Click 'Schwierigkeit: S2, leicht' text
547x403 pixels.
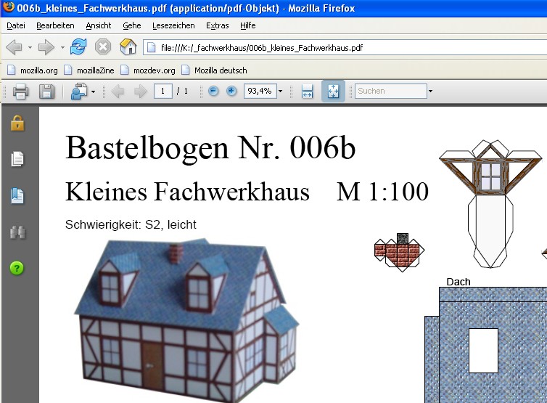(x=131, y=224)
